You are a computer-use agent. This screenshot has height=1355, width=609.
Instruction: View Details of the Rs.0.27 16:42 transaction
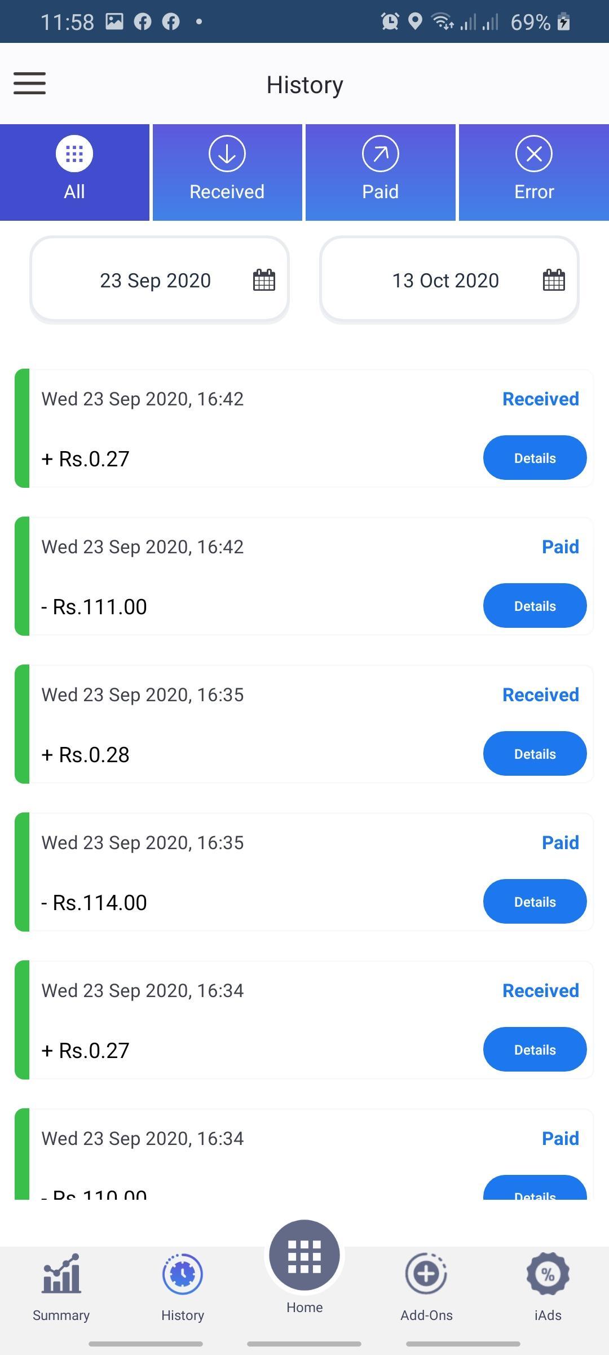tap(535, 458)
